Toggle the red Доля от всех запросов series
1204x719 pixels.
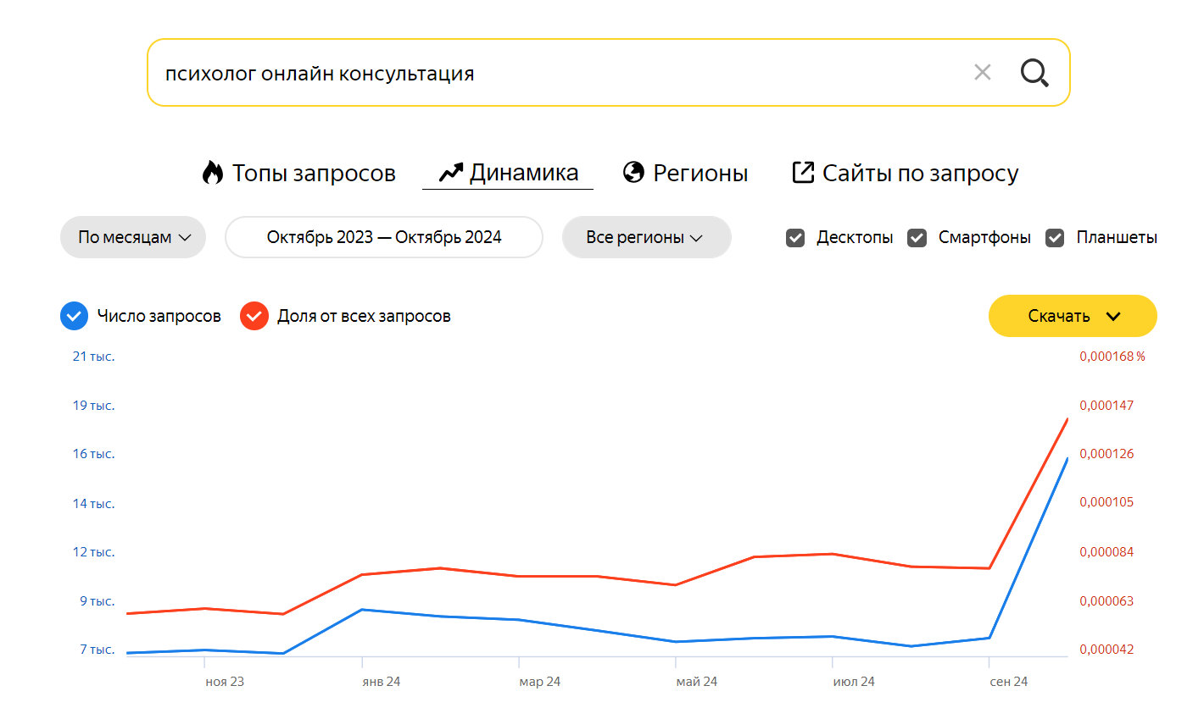pos(254,316)
